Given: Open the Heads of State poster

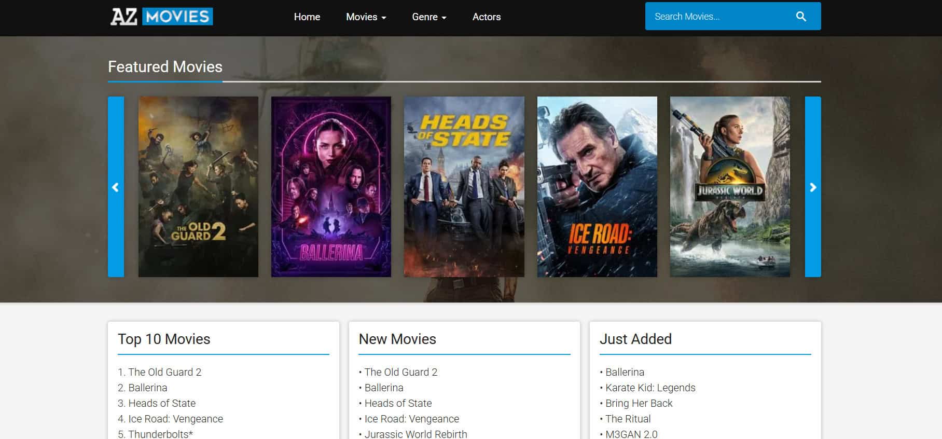Looking at the screenshot, I should [x=464, y=187].
